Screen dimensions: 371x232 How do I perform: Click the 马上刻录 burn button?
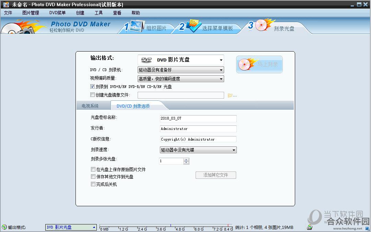pos(259,65)
